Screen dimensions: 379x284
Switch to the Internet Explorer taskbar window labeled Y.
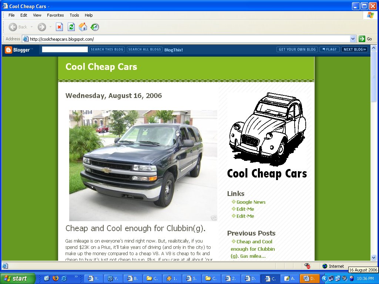tap(94, 278)
